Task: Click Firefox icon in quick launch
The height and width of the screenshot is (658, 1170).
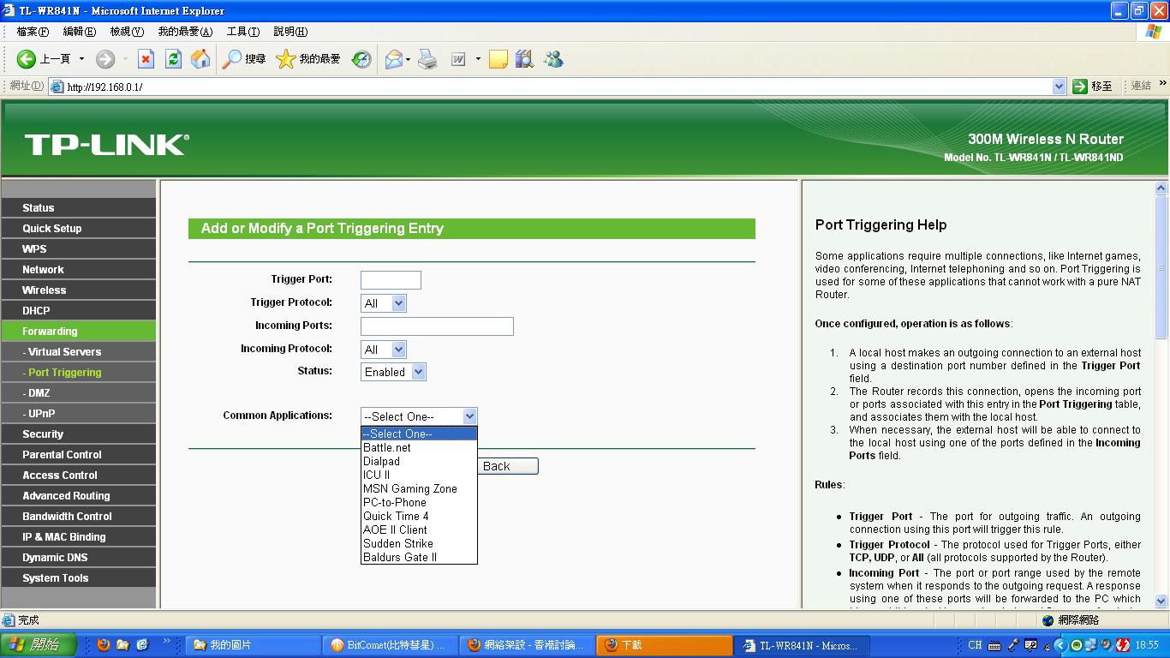Action: (104, 644)
